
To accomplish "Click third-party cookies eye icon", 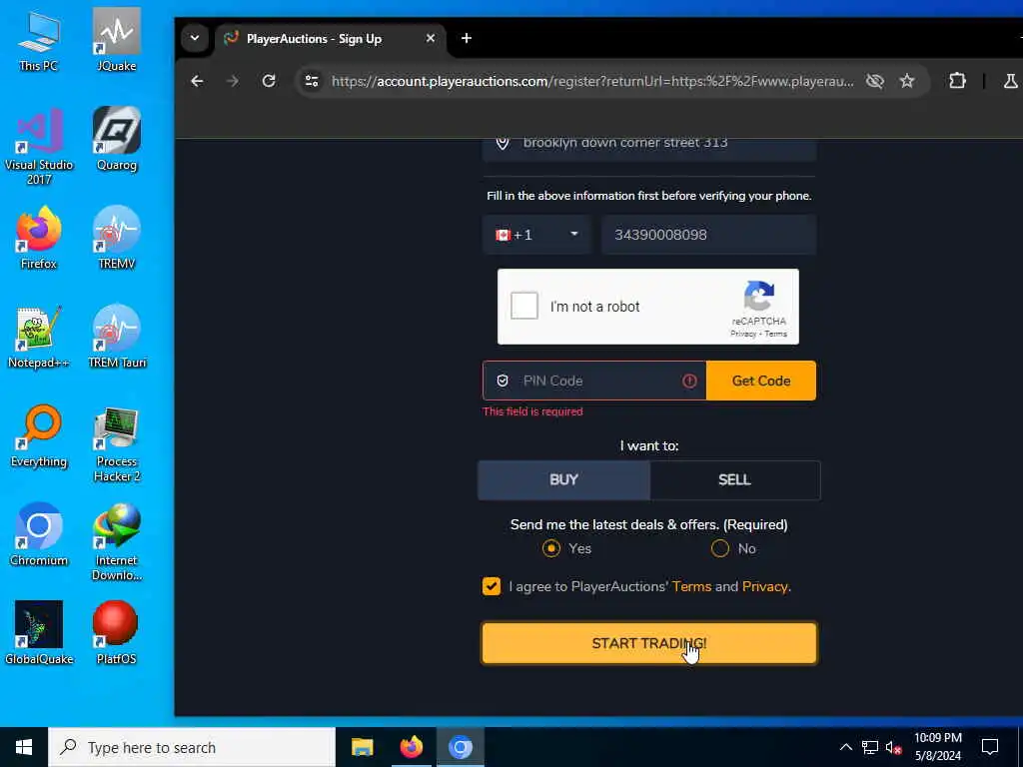I will (x=875, y=81).
